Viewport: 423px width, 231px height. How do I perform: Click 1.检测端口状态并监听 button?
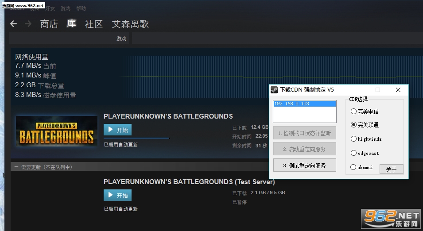pyautogui.click(x=305, y=133)
